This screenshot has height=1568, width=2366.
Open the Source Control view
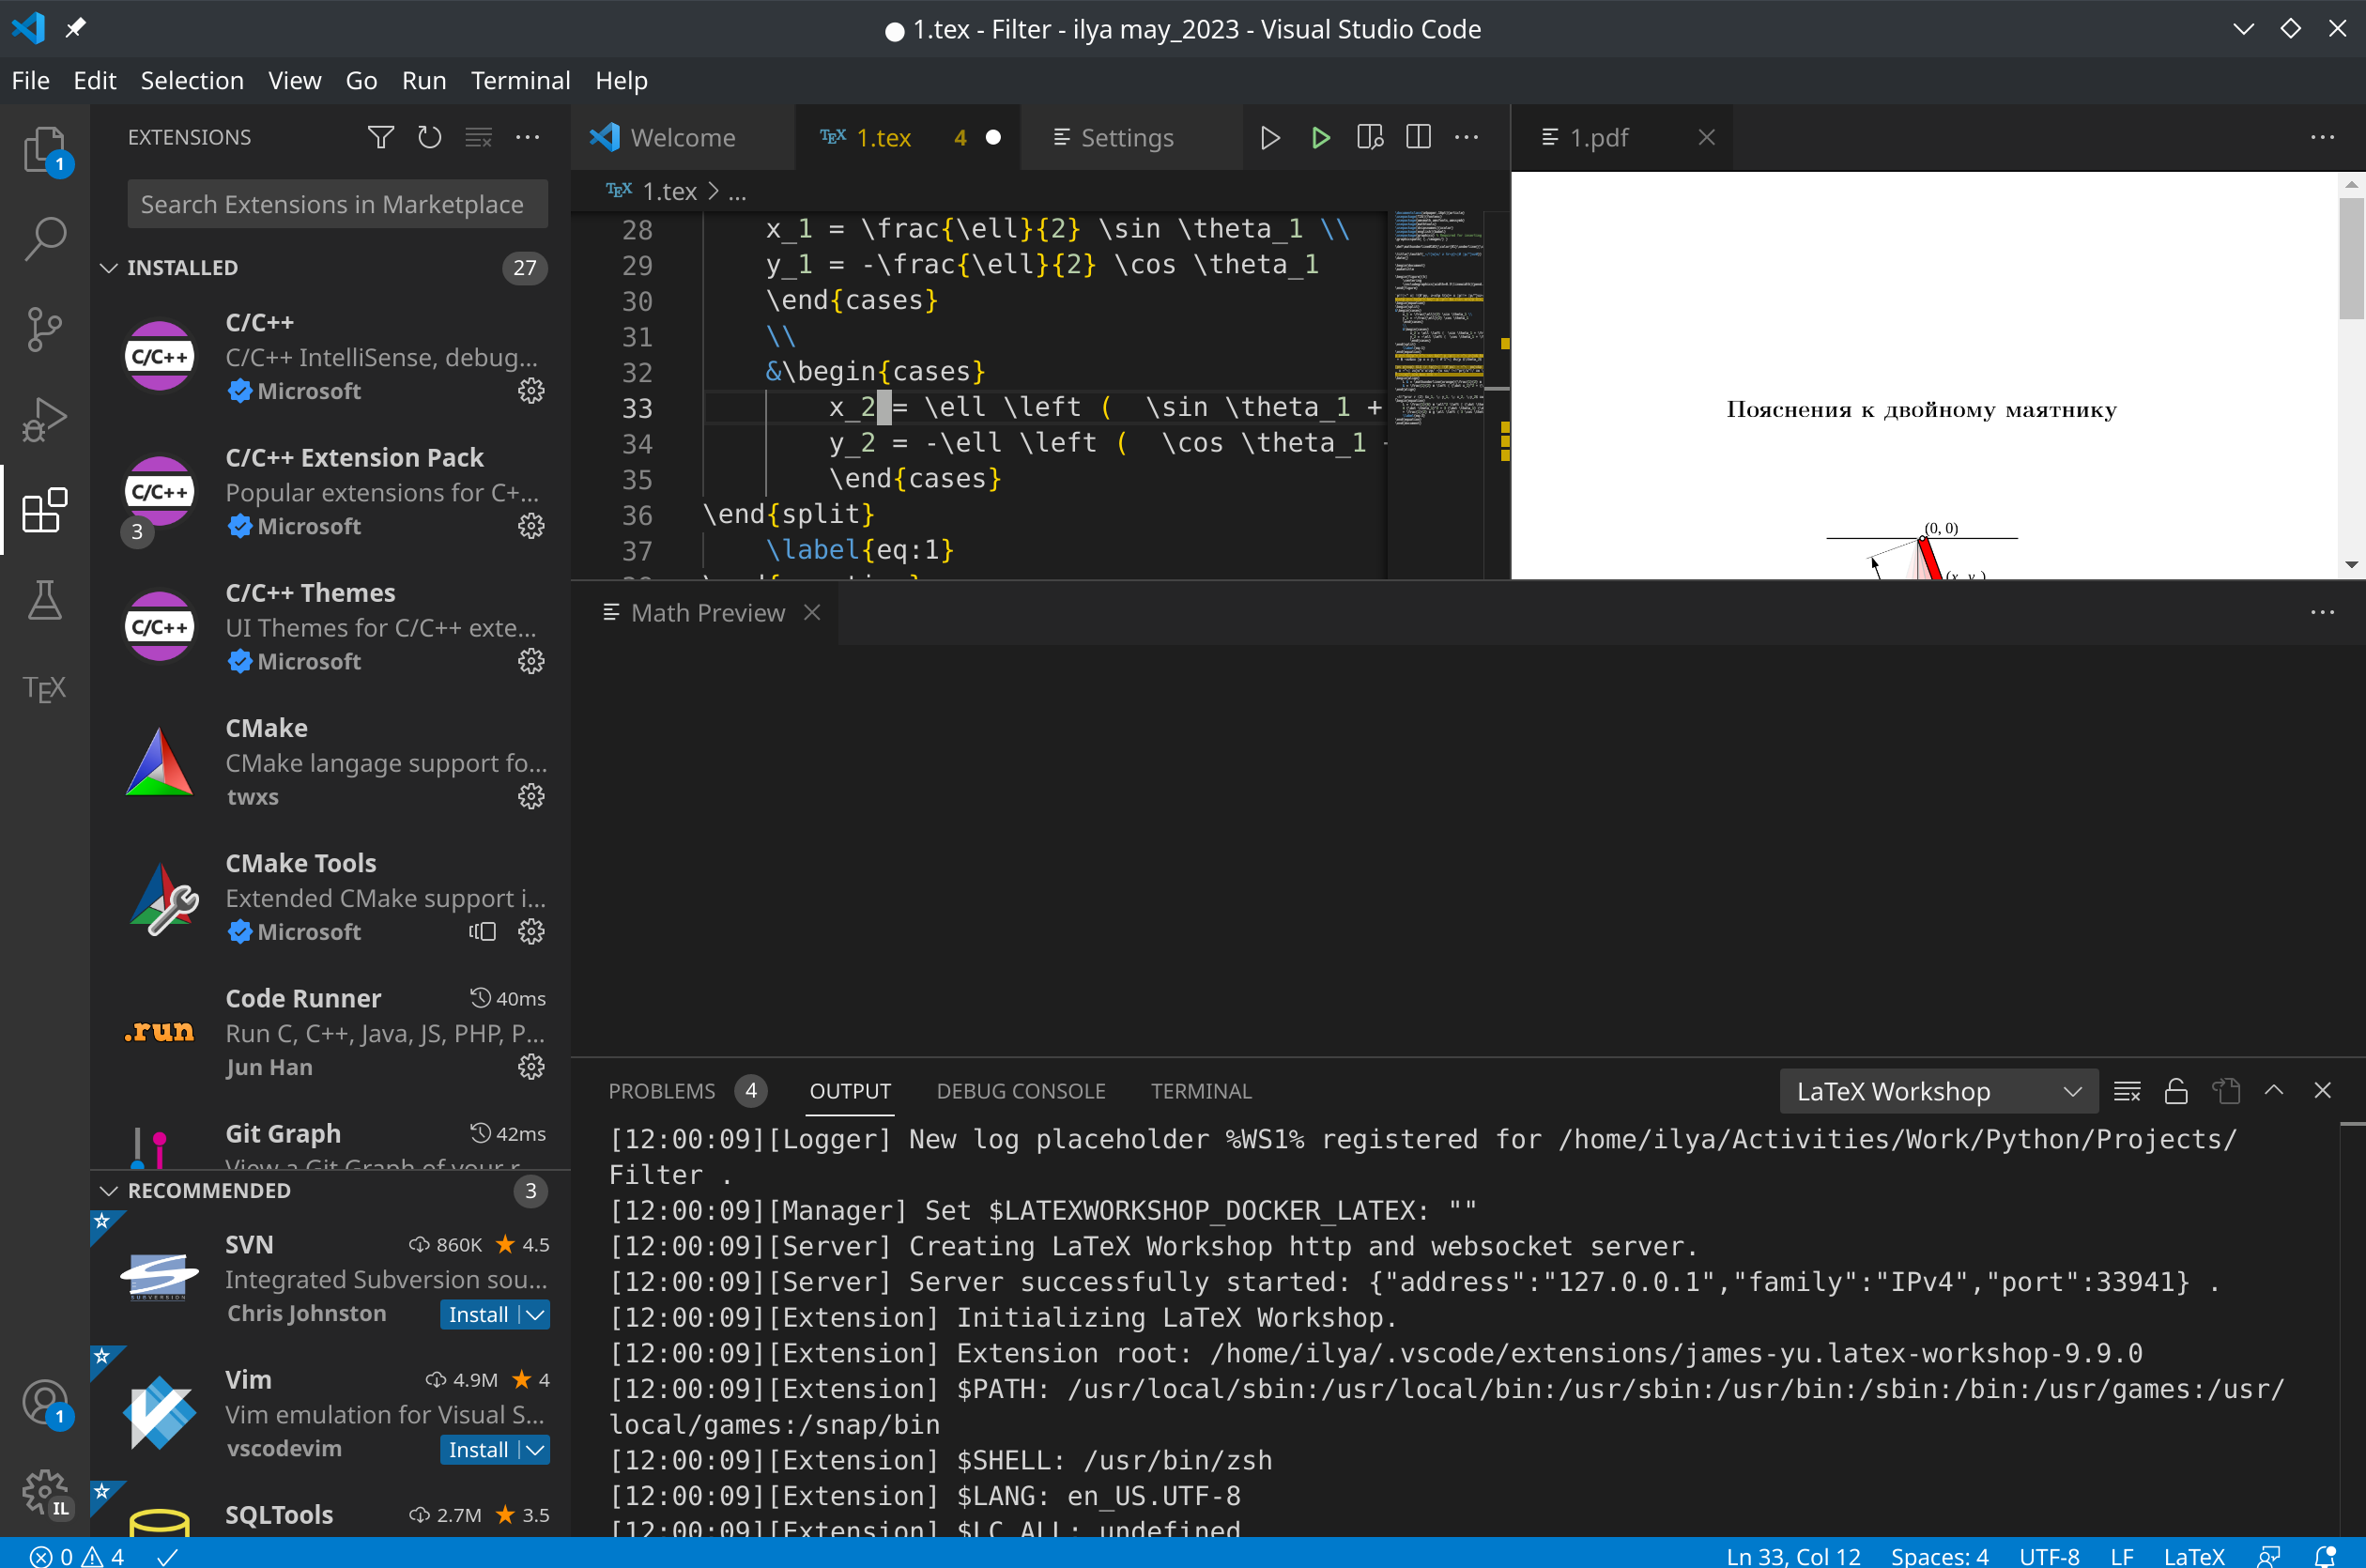tap(44, 329)
